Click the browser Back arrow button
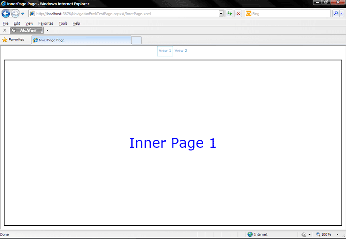 [6, 14]
